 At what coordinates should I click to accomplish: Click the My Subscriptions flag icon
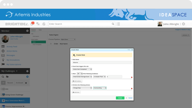3,64
